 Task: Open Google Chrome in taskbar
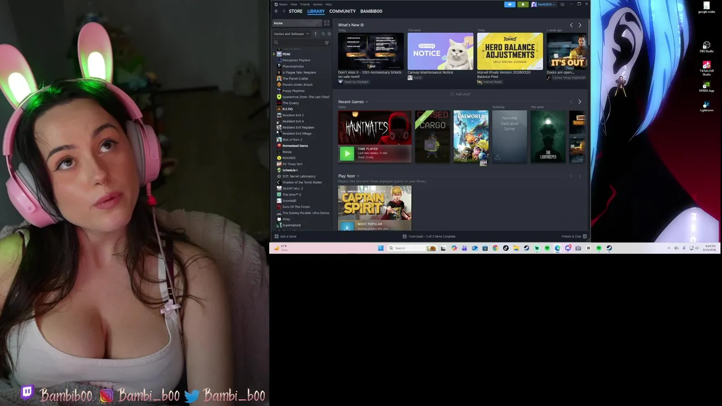point(495,248)
